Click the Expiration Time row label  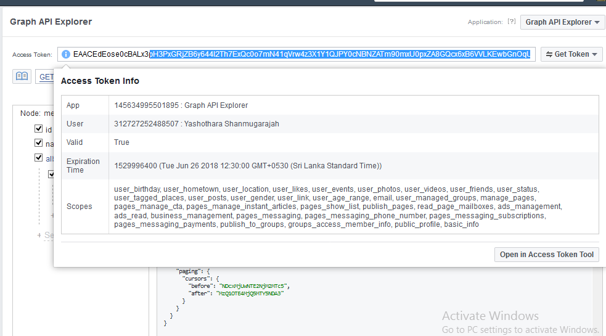click(x=83, y=166)
